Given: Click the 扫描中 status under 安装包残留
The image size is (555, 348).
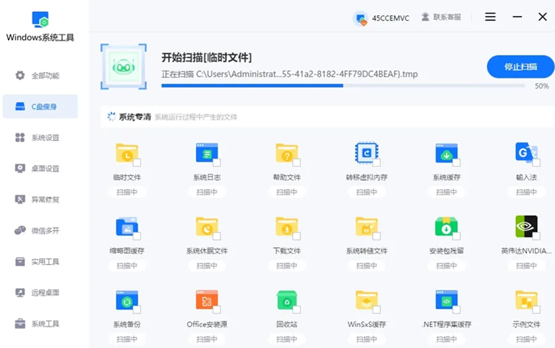Looking at the screenshot, I should coord(447,265).
